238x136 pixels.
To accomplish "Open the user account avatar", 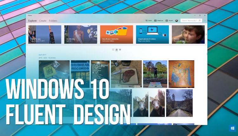I will pos(176,21).
